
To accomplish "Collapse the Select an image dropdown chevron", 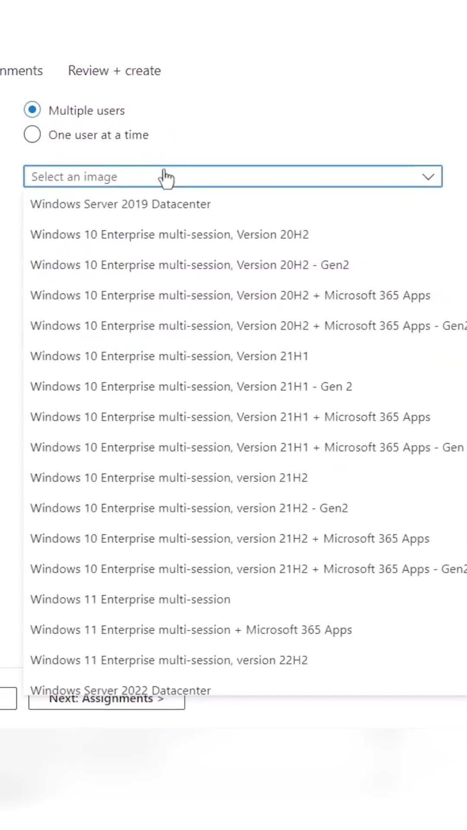I will click(x=428, y=177).
